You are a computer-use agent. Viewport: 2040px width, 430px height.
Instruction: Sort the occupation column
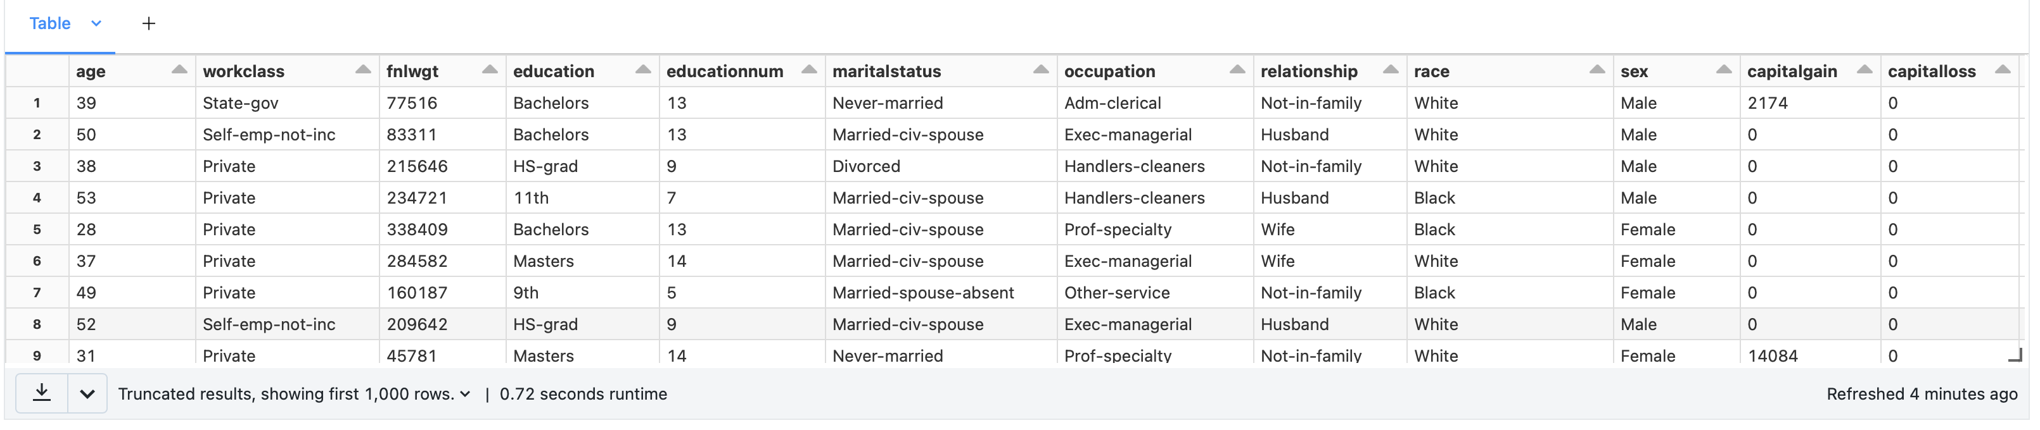coord(1236,70)
